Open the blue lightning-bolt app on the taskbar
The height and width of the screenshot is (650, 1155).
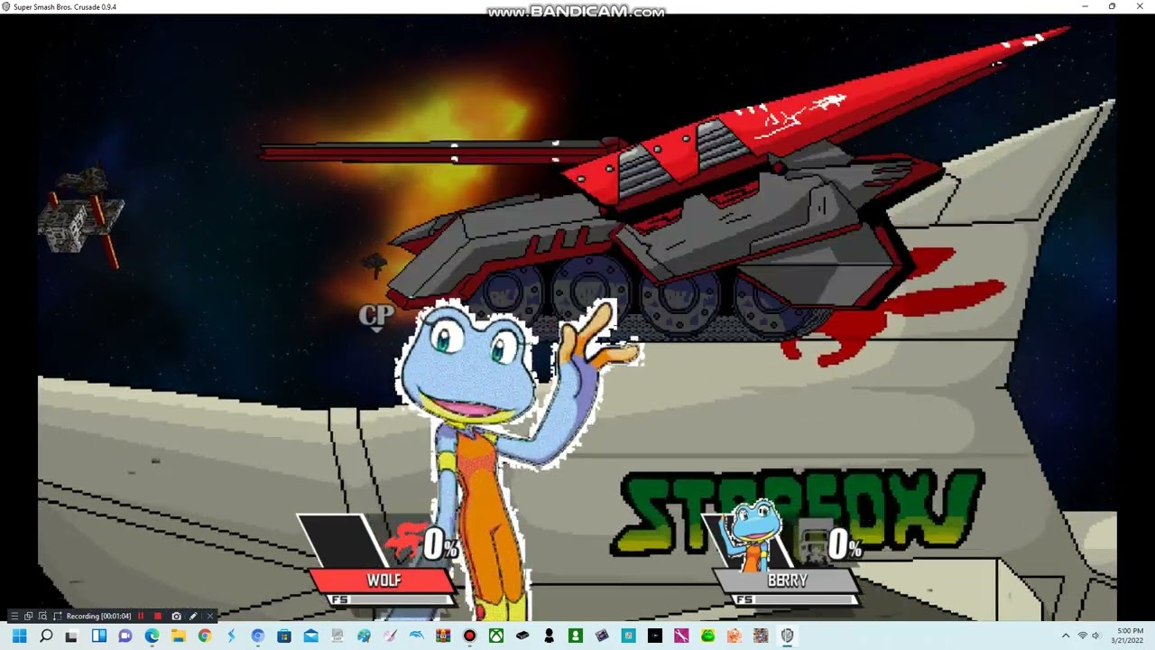(231, 636)
